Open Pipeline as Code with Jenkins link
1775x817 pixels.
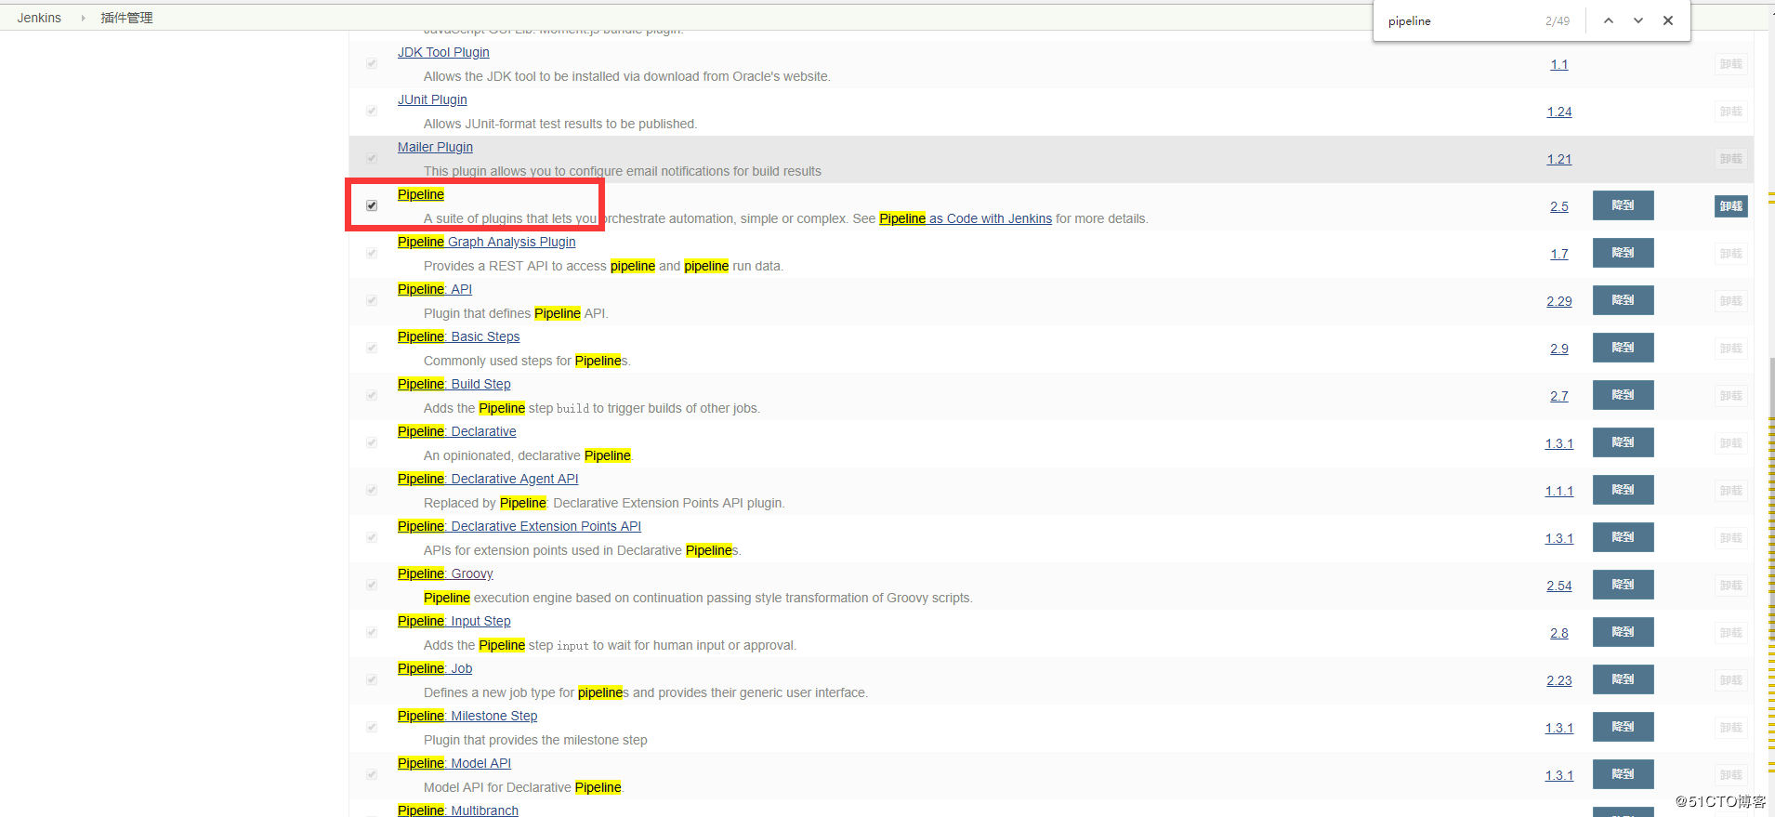coord(966,218)
